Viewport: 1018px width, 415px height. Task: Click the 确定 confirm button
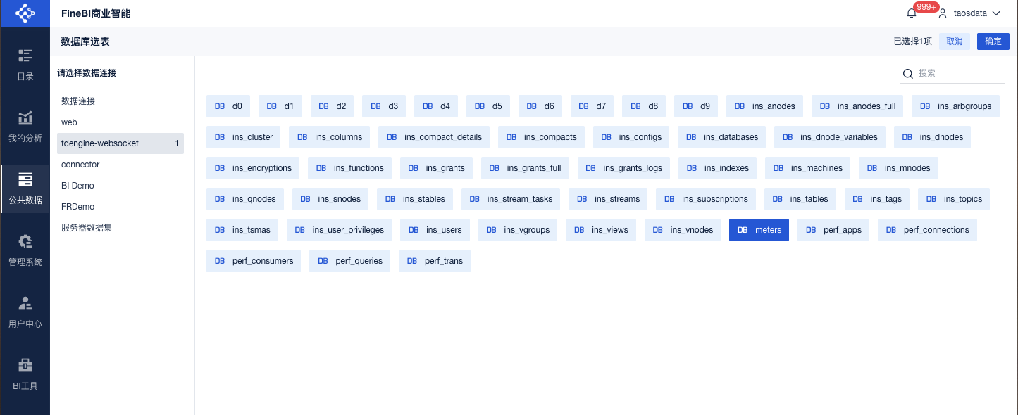pyautogui.click(x=993, y=41)
